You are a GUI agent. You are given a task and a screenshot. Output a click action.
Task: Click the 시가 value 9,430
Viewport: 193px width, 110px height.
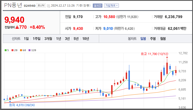78,28
